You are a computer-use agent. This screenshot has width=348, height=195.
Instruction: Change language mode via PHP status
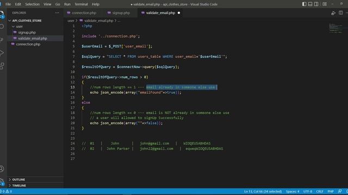coord(331,191)
